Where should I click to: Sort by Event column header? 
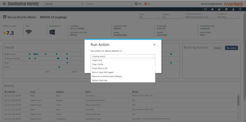(x=33, y=92)
